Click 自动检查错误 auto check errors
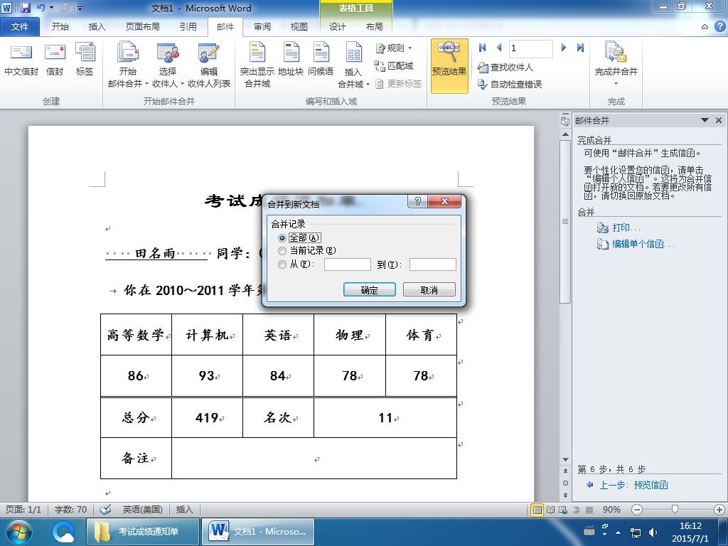728x546 pixels. [510, 84]
